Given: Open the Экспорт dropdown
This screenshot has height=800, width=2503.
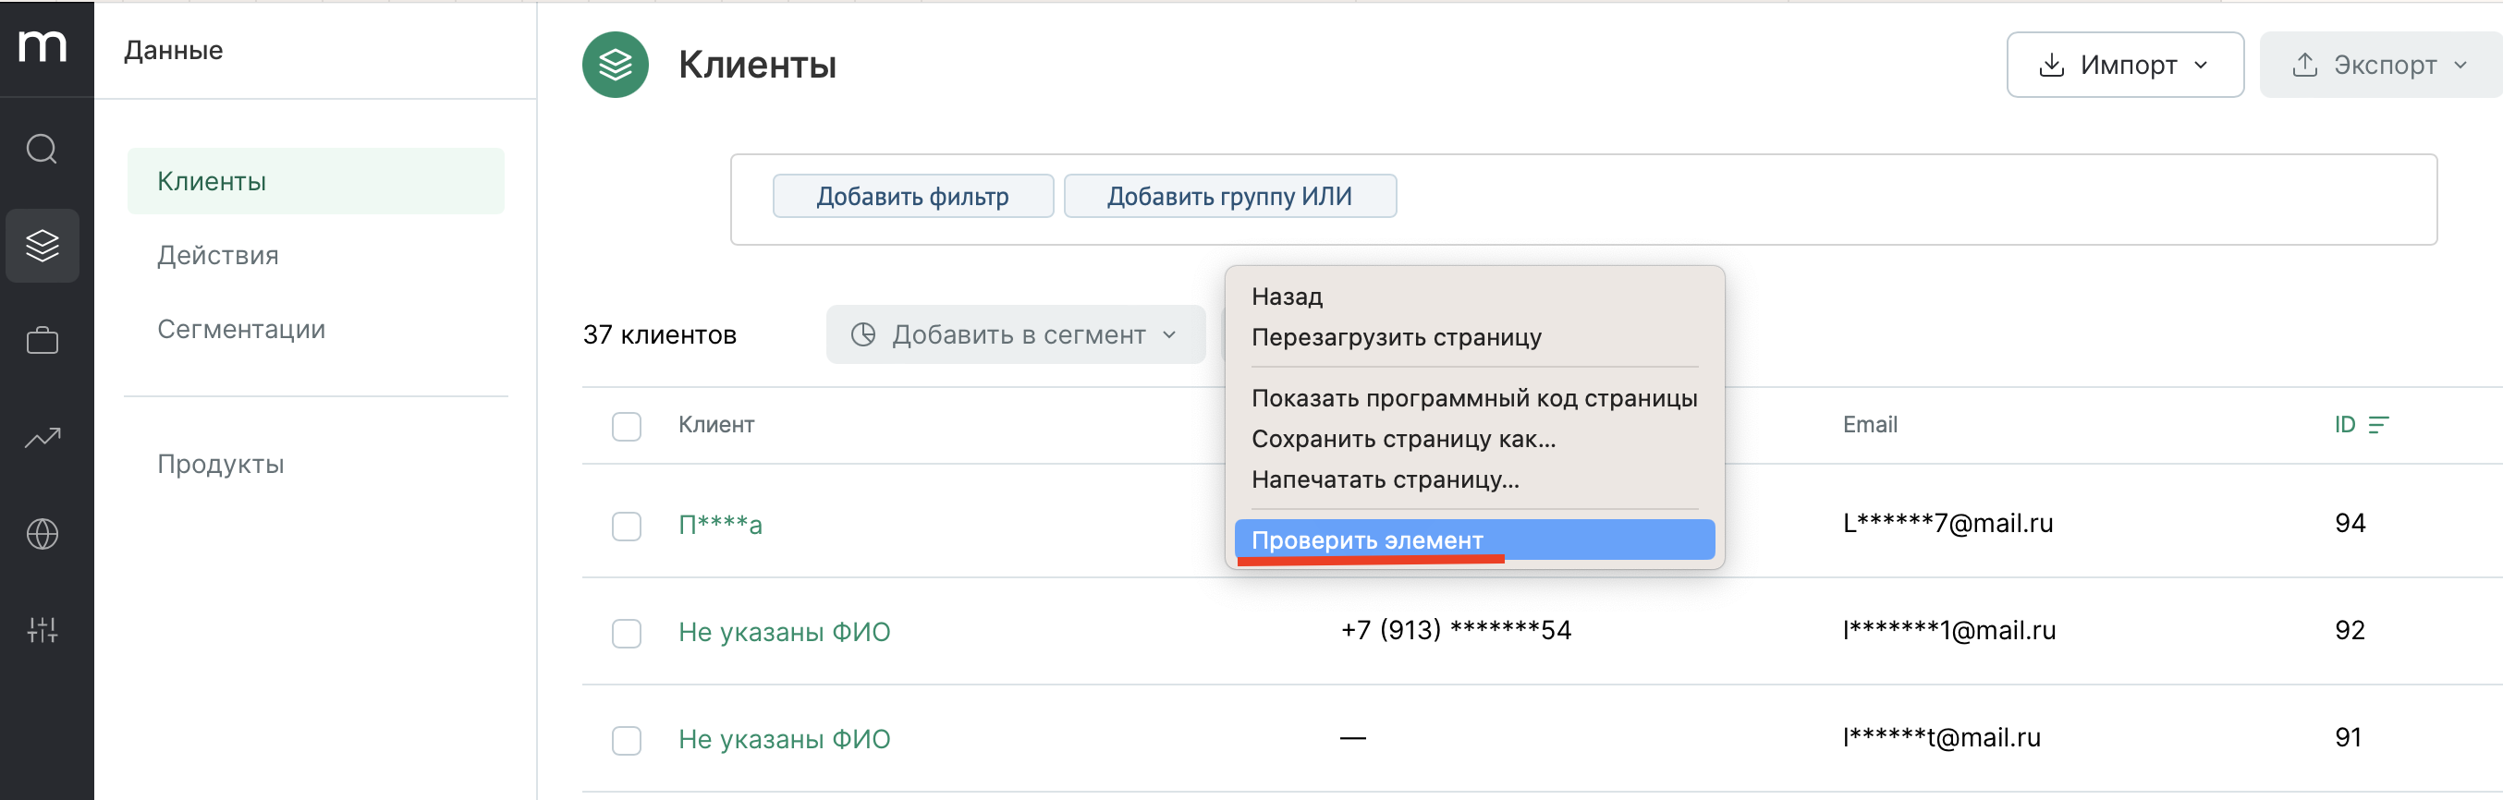Looking at the screenshot, I should coord(2381,64).
